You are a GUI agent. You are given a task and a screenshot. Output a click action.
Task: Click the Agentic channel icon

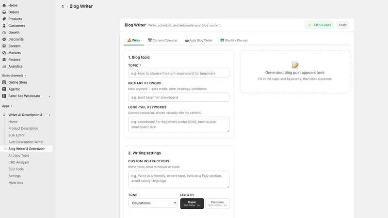4,89
